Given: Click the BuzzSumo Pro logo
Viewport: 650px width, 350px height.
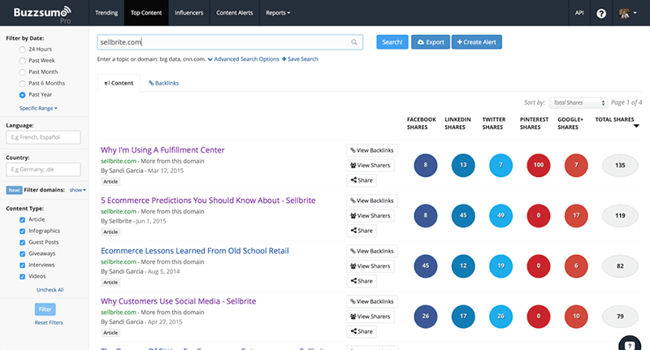Looking at the screenshot, I should (42, 14).
